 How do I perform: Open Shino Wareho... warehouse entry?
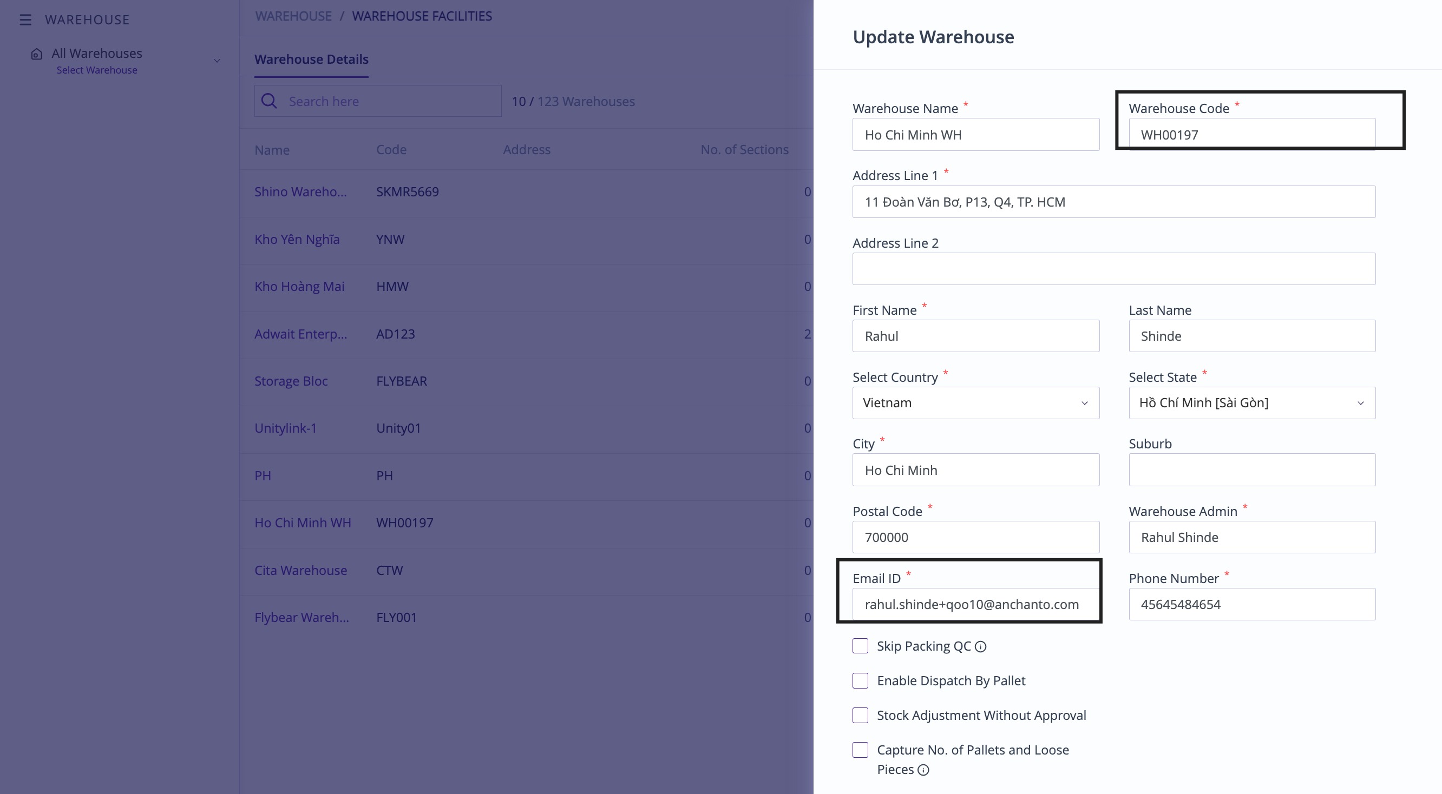pos(300,192)
